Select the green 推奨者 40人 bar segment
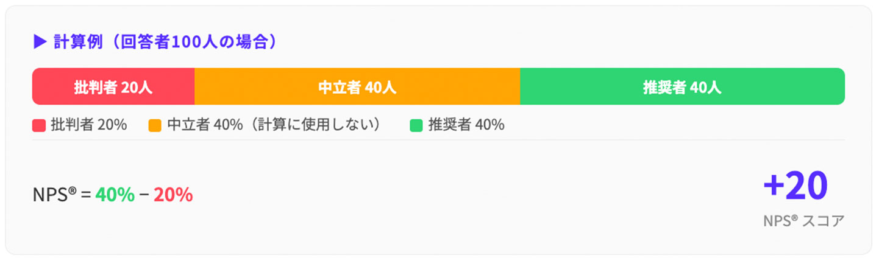879x261 pixels. (682, 86)
